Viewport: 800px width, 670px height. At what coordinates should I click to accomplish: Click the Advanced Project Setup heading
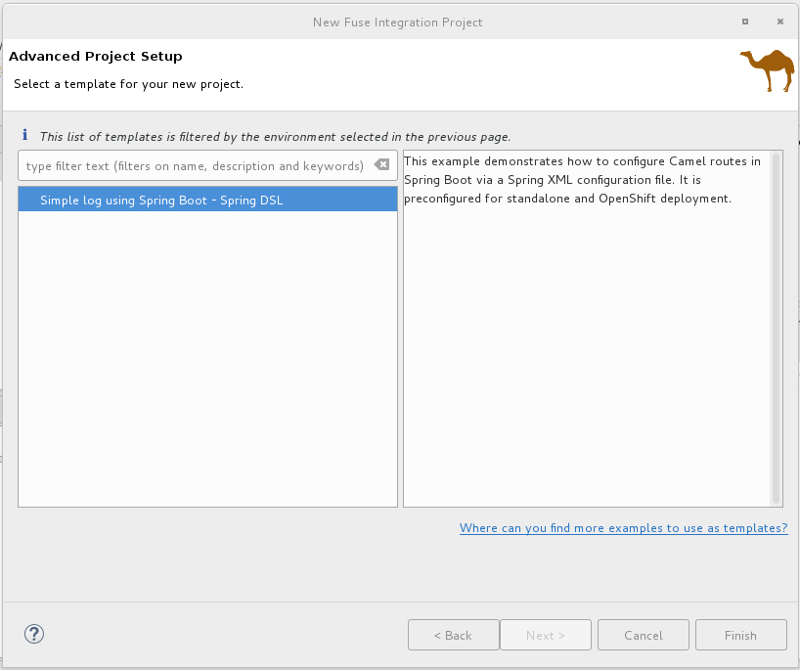pyautogui.click(x=96, y=57)
